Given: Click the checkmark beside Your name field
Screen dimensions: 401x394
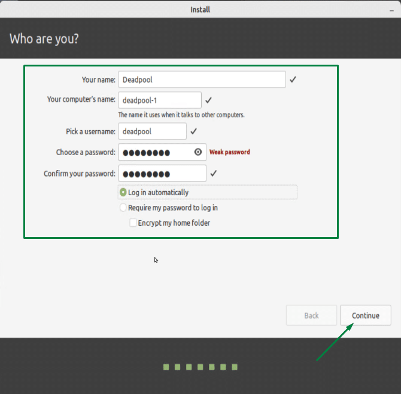Looking at the screenshot, I should click(x=293, y=79).
